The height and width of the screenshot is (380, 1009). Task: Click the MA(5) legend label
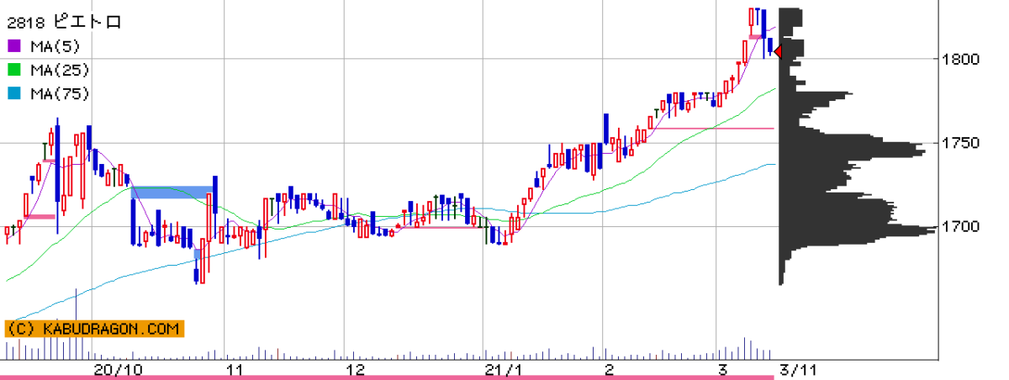pyautogui.click(x=55, y=45)
